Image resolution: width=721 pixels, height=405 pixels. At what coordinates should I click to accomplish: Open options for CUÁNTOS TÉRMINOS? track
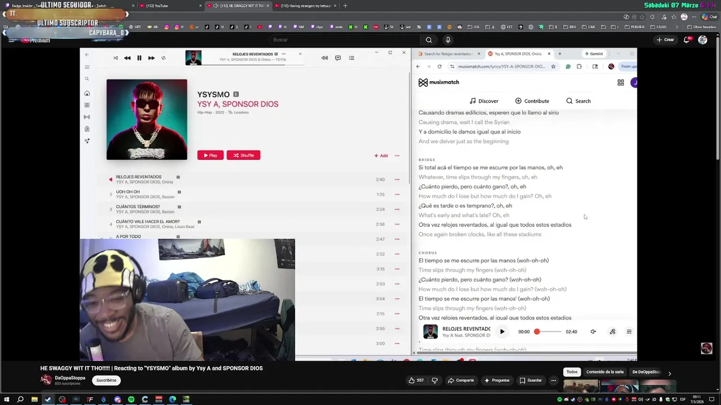[397, 209]
